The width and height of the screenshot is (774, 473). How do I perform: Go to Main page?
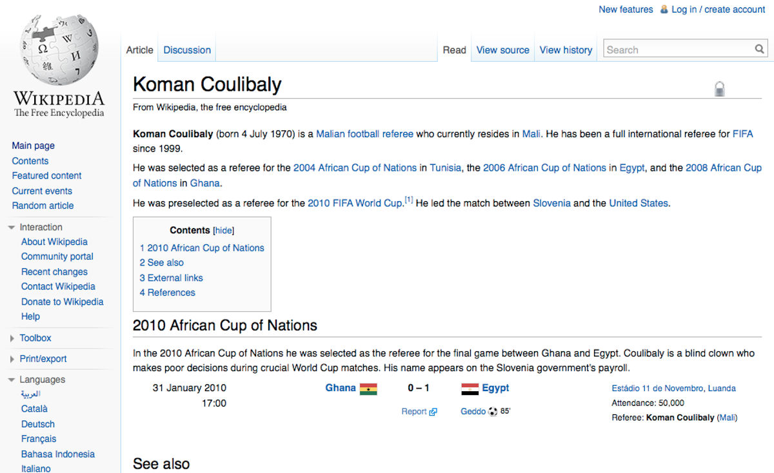coord(33,146)
